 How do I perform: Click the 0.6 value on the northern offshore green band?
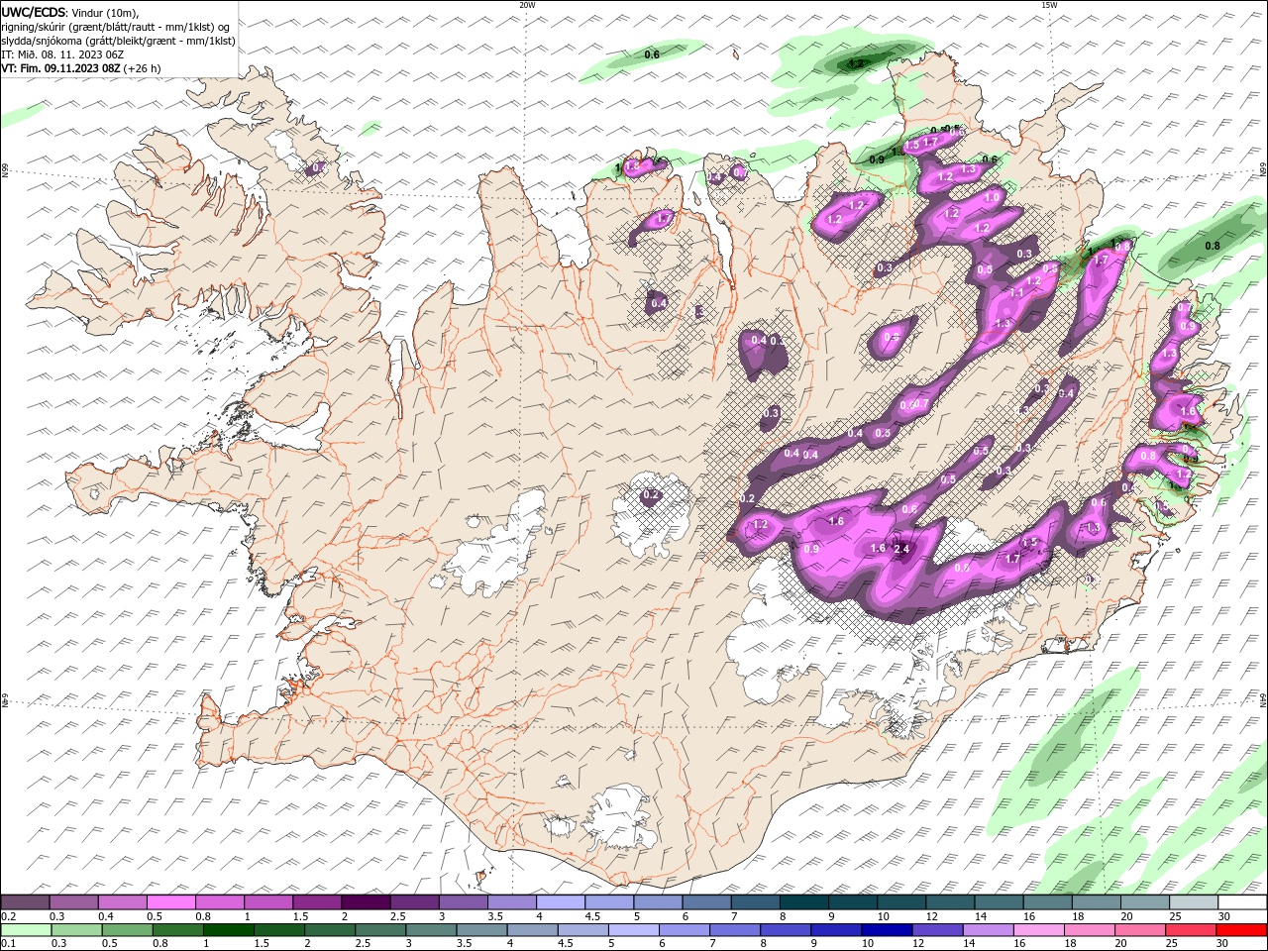click(x=652, y=54)
